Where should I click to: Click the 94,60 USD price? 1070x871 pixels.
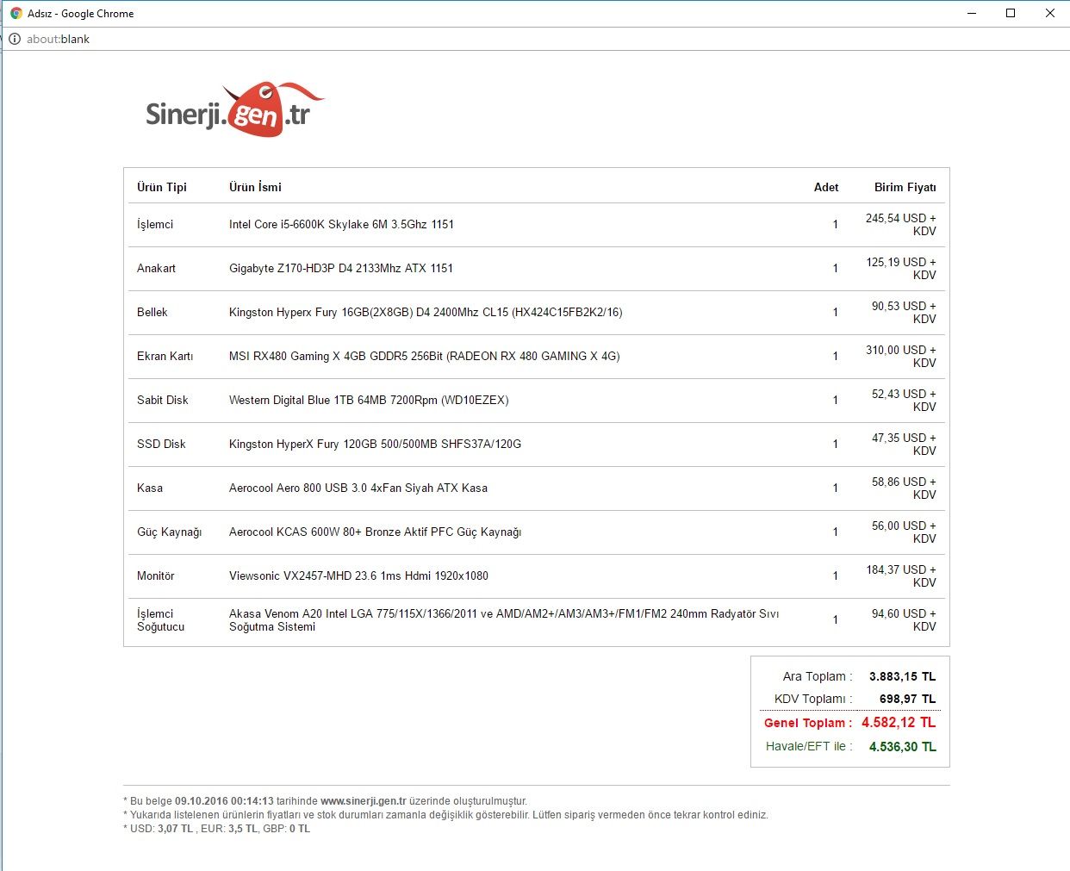click(x=904, y=619)
